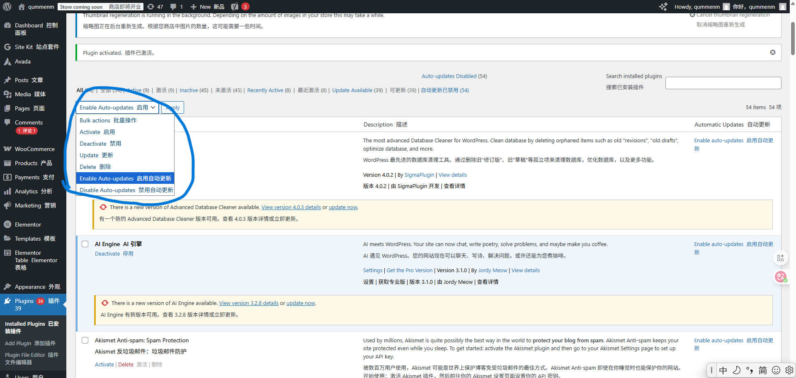This screenshot has width=796, height=378.
Task: Open the Media library sidebar icon
Action: coord(7,94)
